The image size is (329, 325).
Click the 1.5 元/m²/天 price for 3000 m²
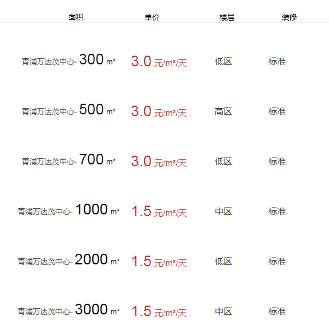point(159,311)
